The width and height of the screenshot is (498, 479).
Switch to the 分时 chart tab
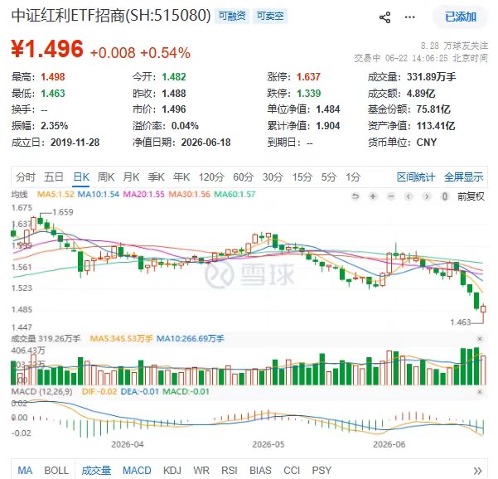pos(26,177)
